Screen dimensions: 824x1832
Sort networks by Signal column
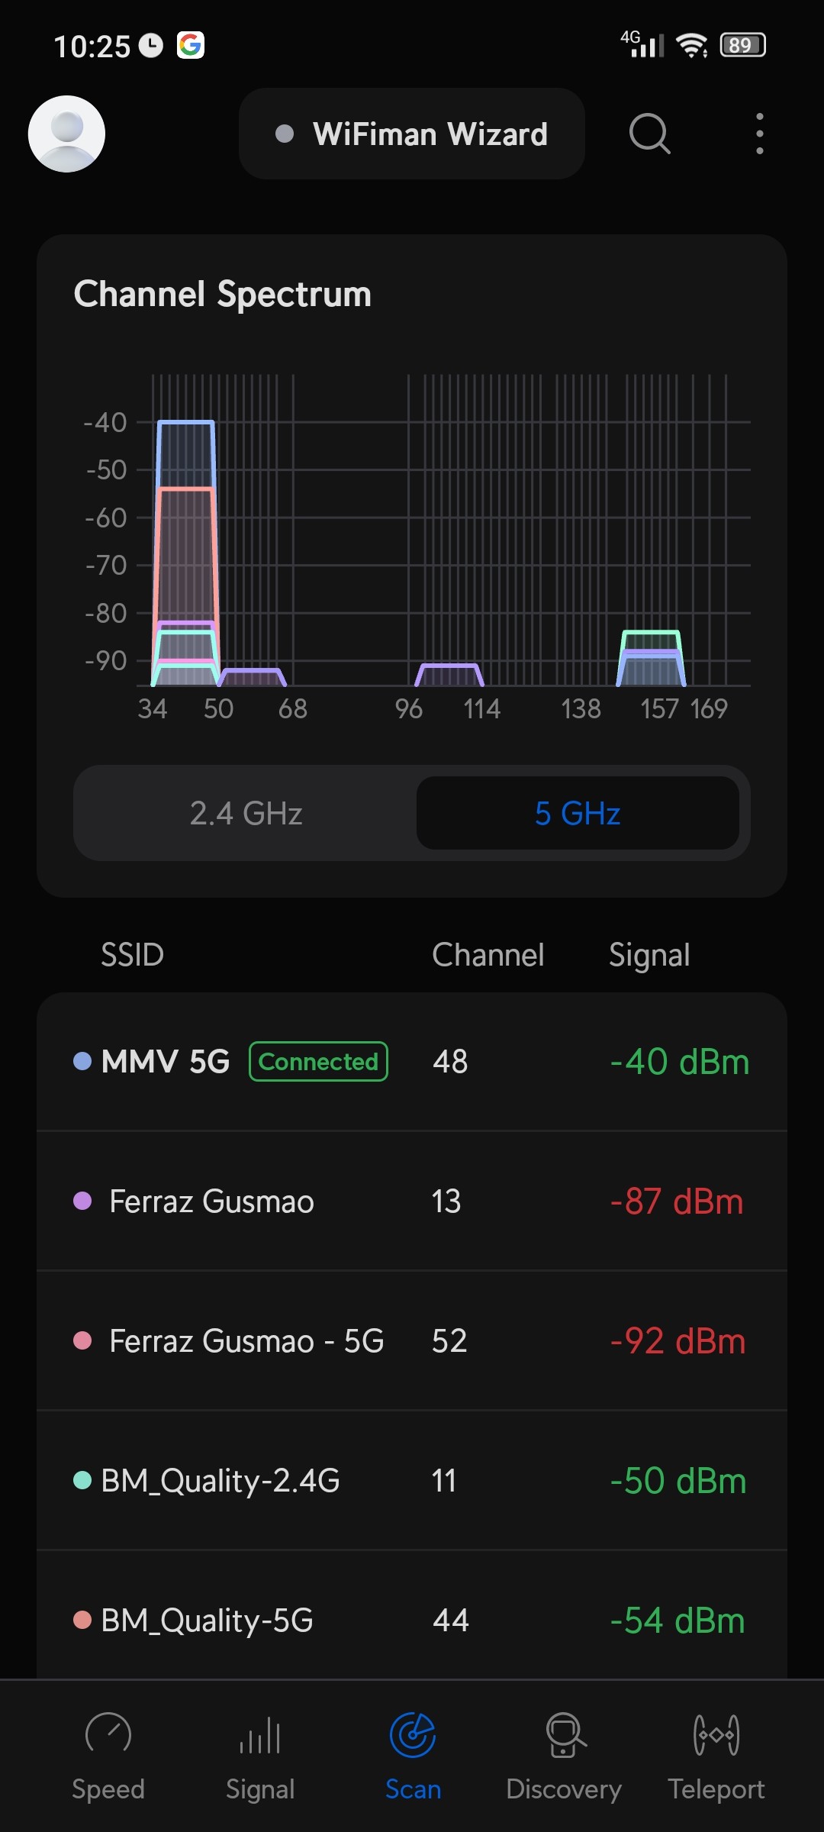pyautogui.click(x=649, y=955)
